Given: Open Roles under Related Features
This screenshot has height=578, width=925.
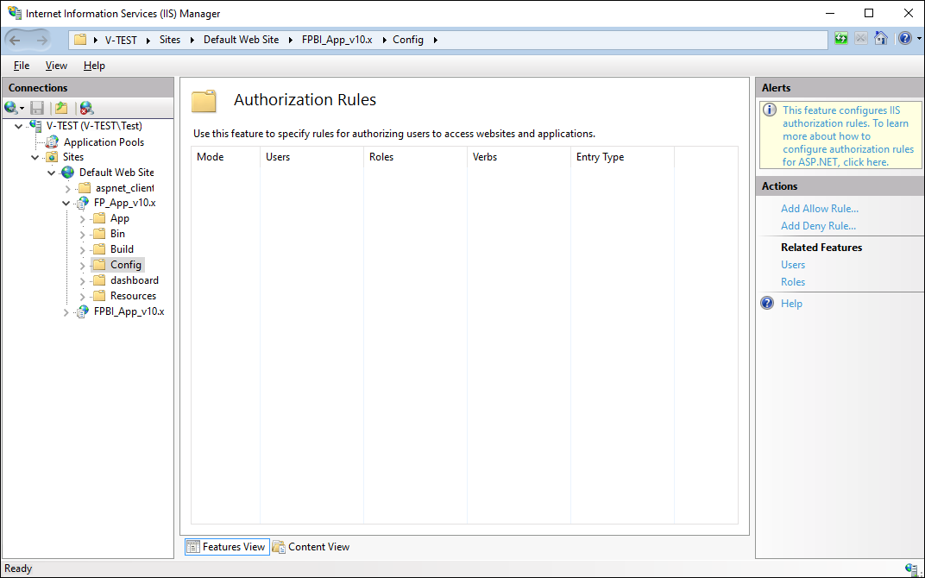Looking at the screenshot, I should [793, 282].
